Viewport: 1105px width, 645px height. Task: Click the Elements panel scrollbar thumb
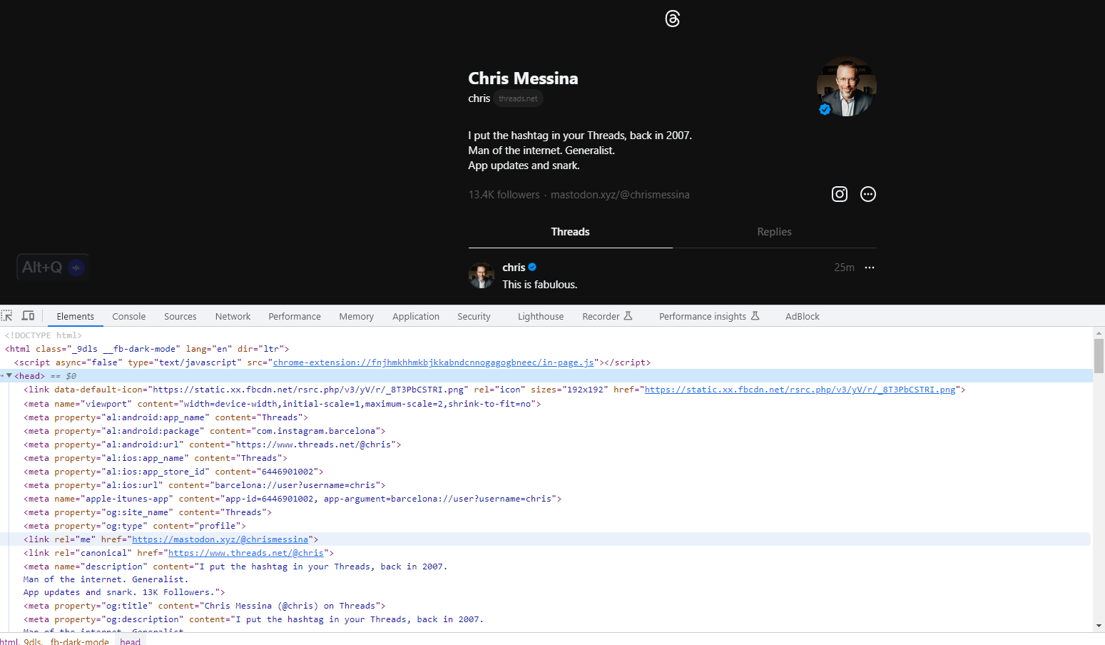[1099, 355]
